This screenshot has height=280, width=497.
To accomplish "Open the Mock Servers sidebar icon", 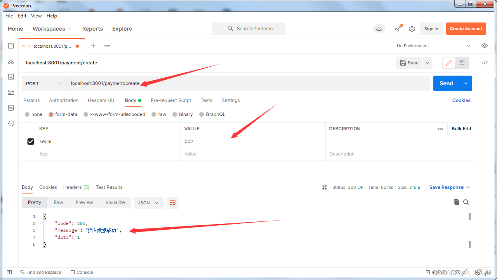I will coord(11,92).
